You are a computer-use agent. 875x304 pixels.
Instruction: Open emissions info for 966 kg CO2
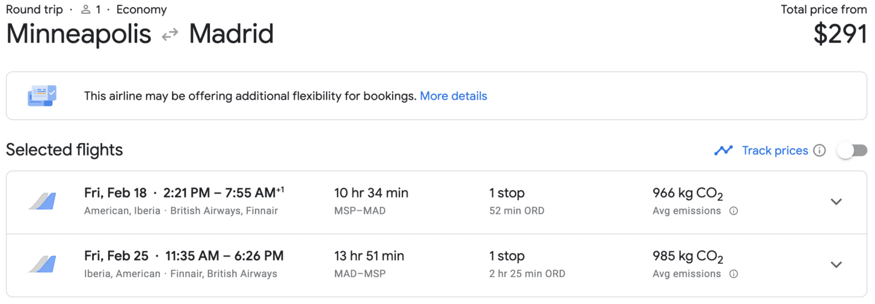coord(734,211)
